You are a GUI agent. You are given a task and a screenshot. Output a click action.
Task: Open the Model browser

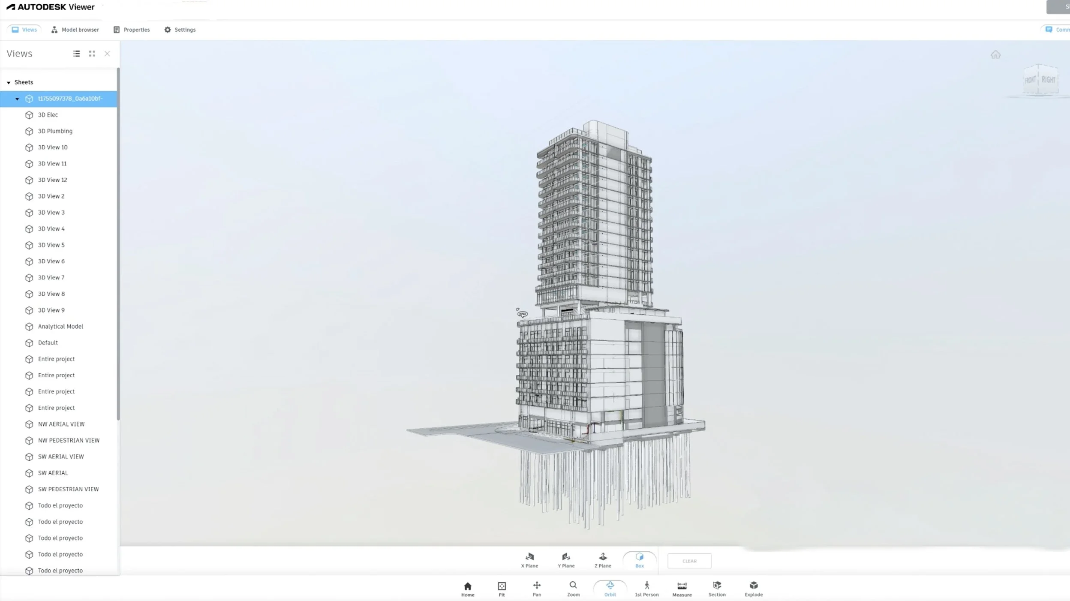(x=75, y=29)
